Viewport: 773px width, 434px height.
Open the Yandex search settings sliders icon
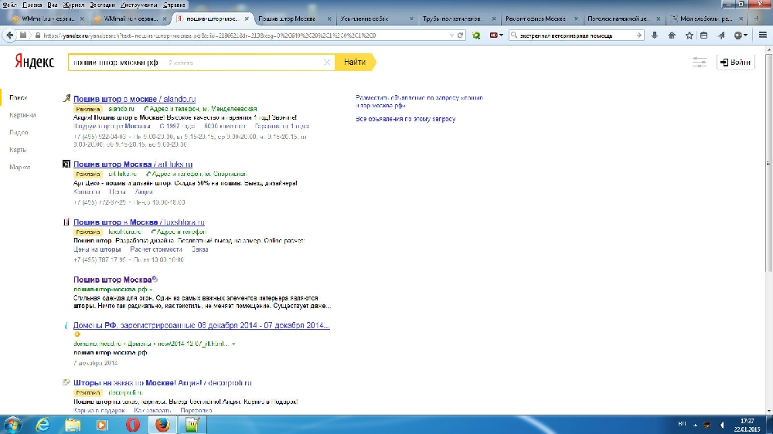pyautogui.click(x=699, y=62)
